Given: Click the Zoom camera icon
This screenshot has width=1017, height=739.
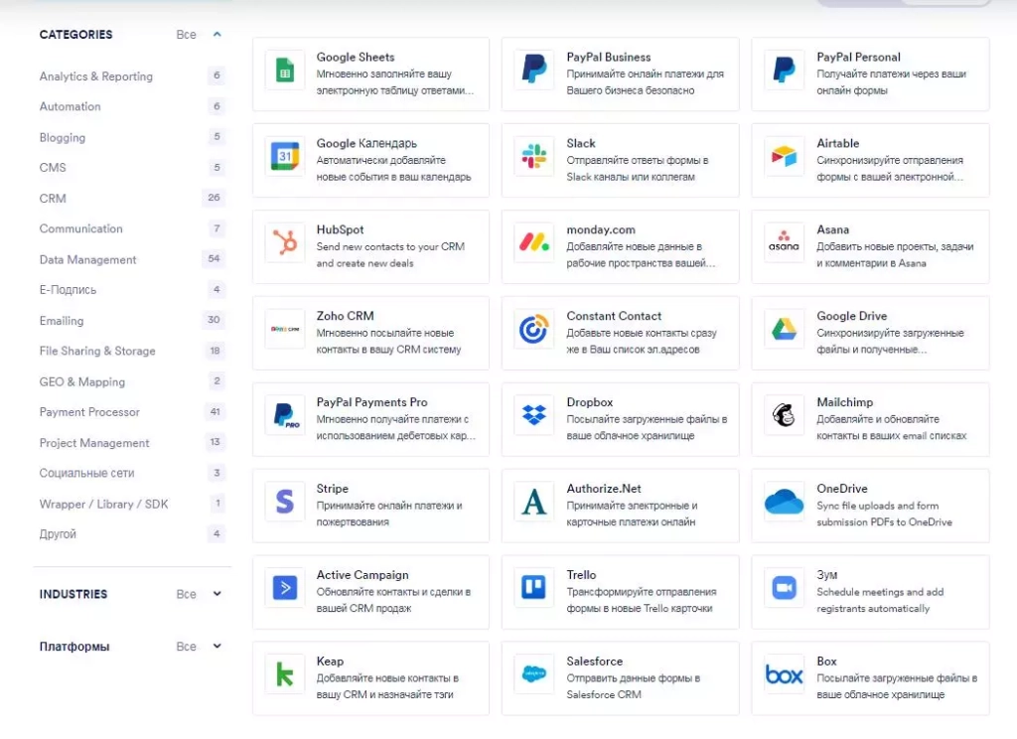Looking at the screenshot, I should [785, 588].
